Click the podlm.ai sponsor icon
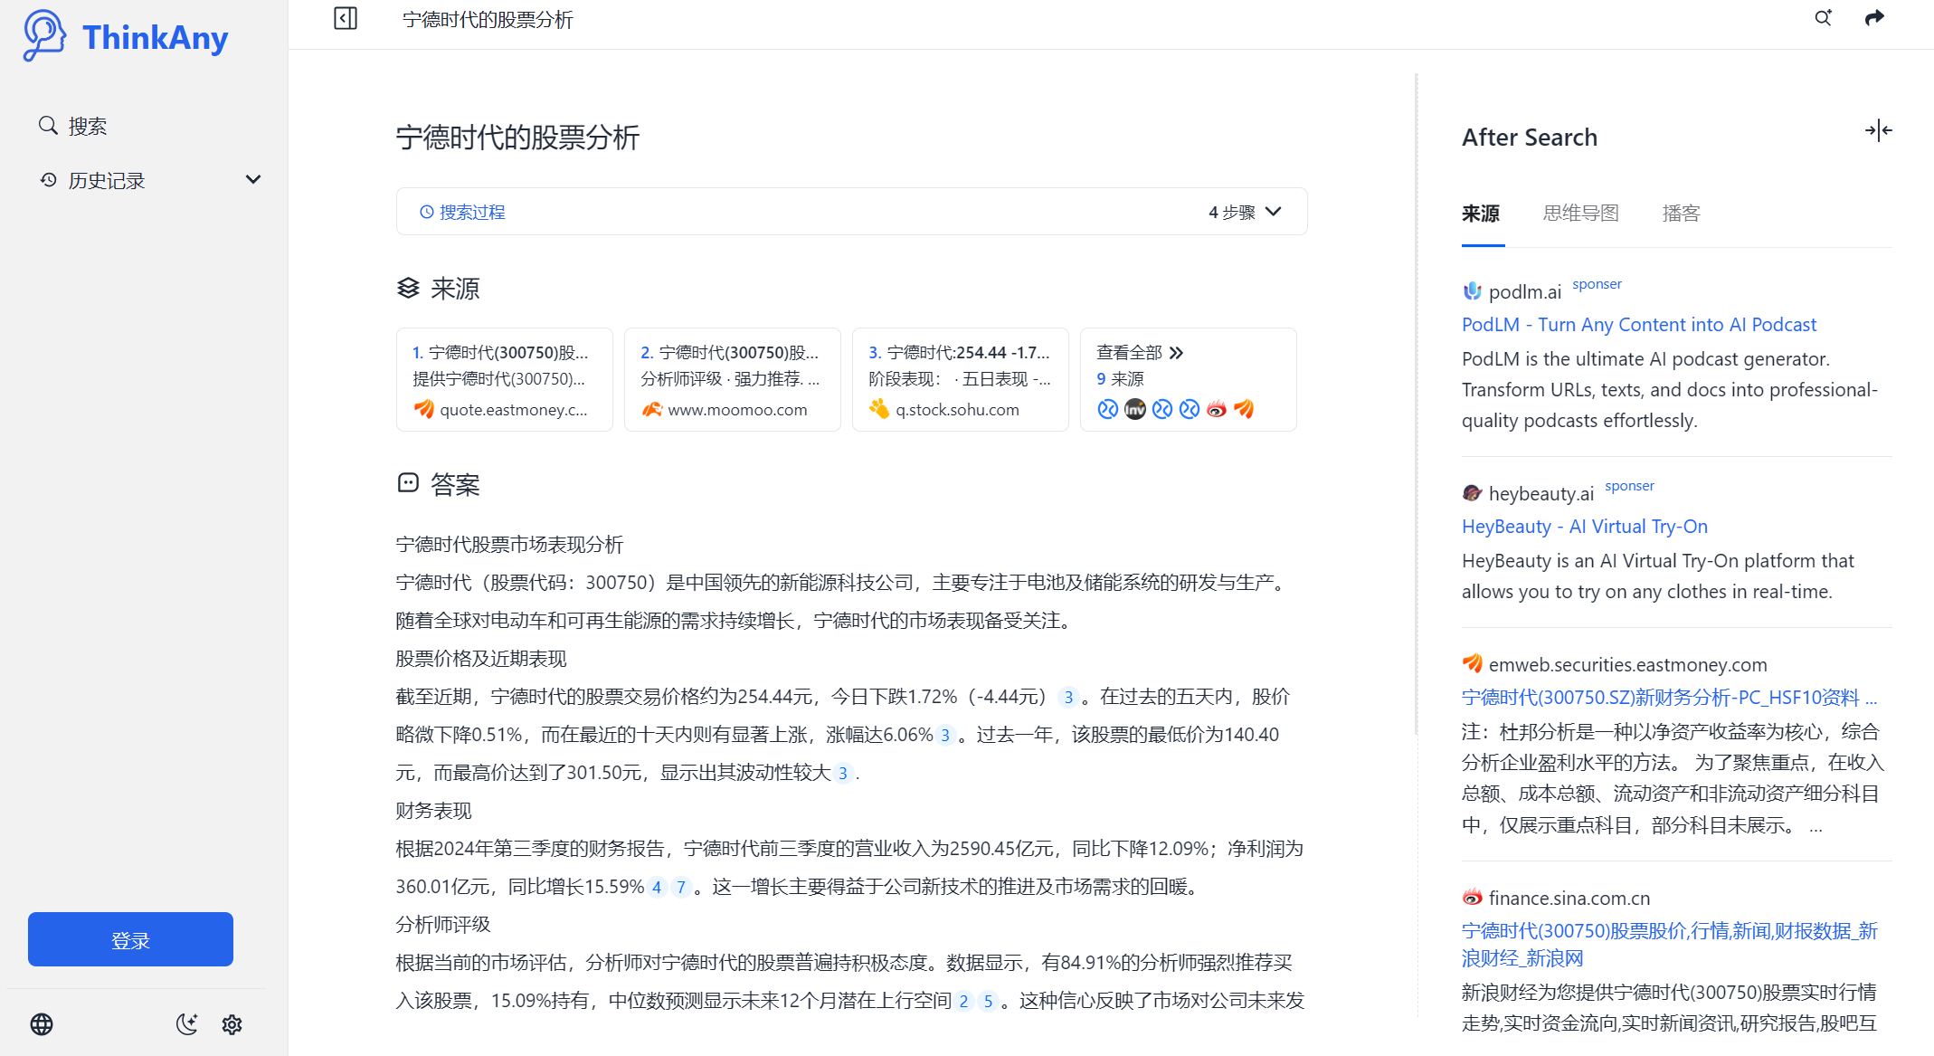The image size is (1934, 1056). click(x=1472, y=291)
